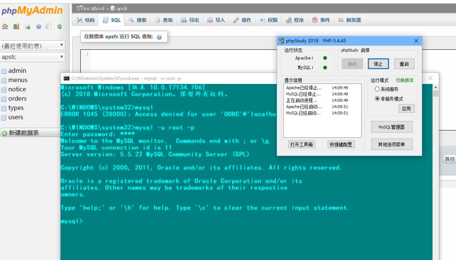The image size is (456, 260).
Task: Open the 触发器 triggers tab
Action: [349, 20]
